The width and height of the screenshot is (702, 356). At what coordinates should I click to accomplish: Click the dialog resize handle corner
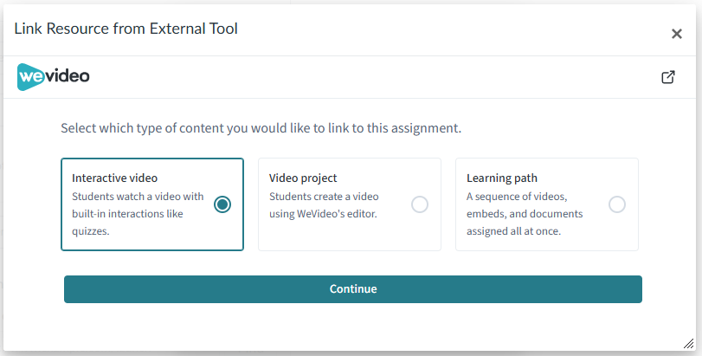tap(688, 344)
